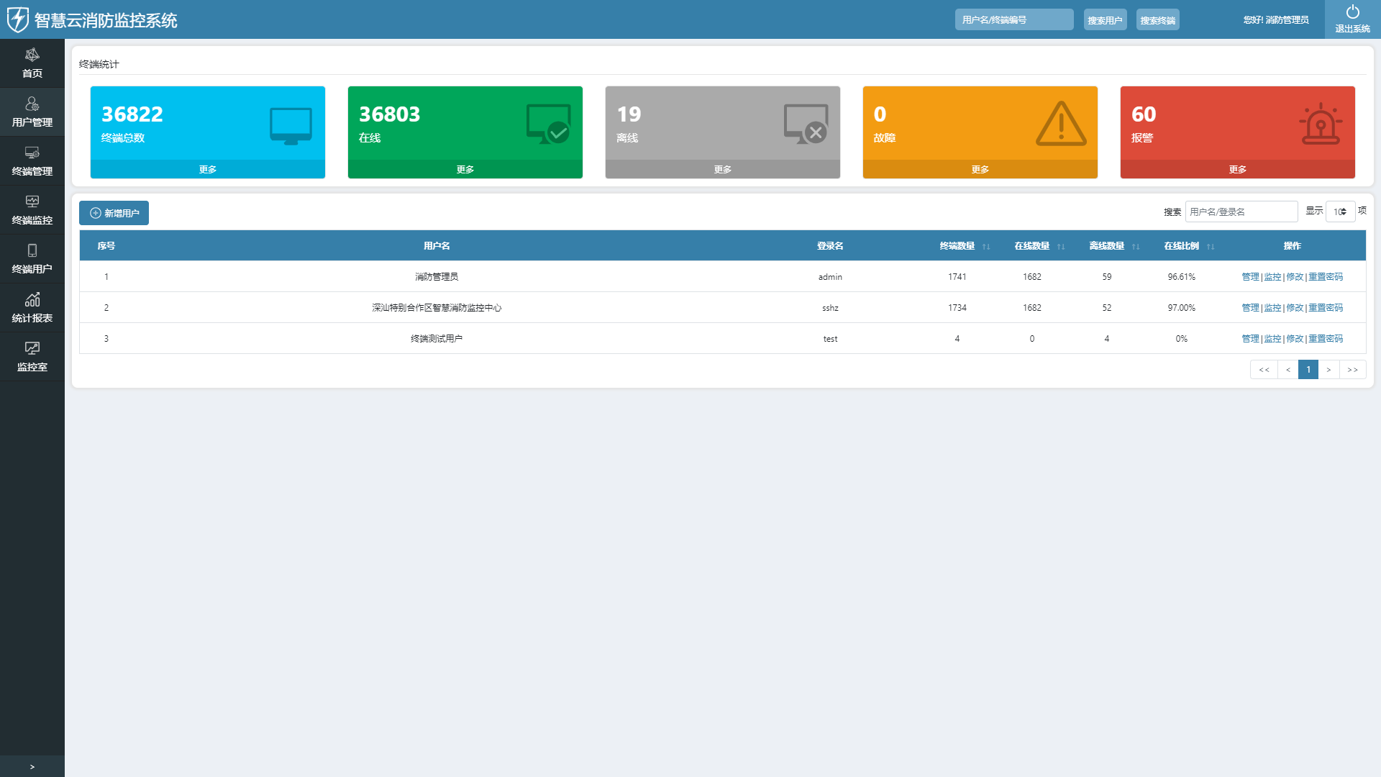Open 监控室 monitoring room icon
Viewport: 1381px width, 777px height.
(32, 349)
